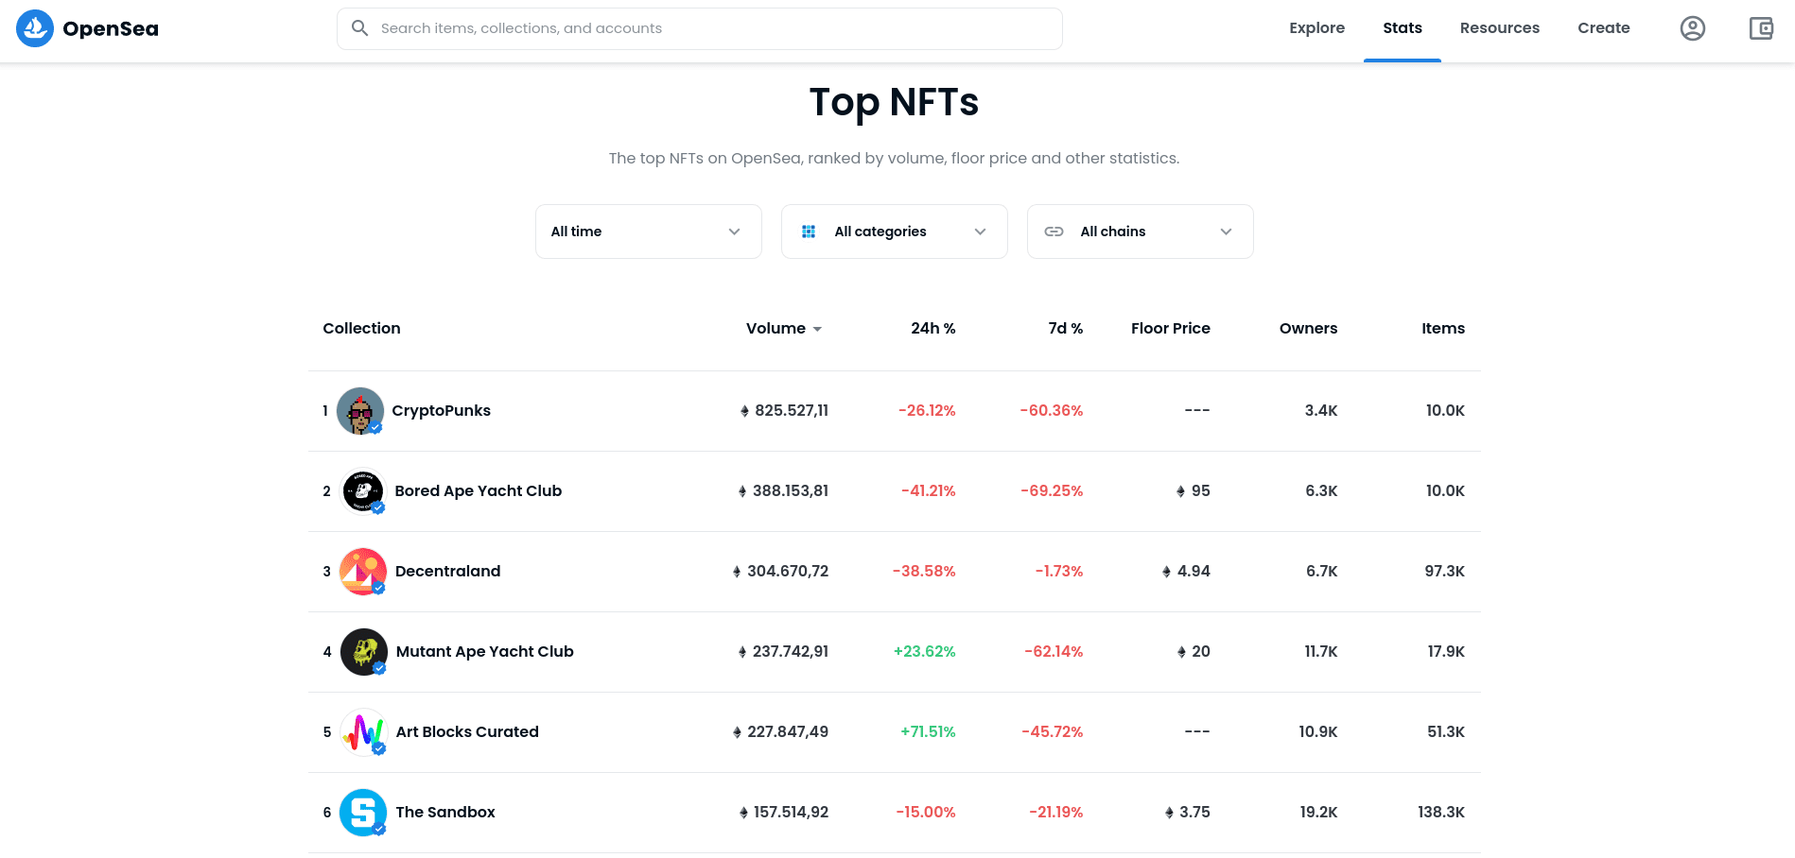Expand the All chains chevron arrow
This screenshot has height=858, width=1795.
click(x=1226, y=232)
